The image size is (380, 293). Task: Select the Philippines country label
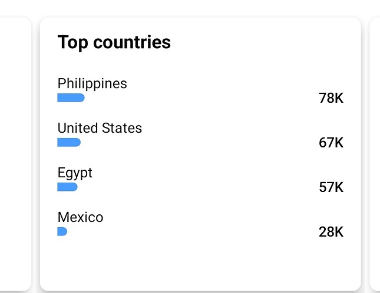tap(92, 84)
